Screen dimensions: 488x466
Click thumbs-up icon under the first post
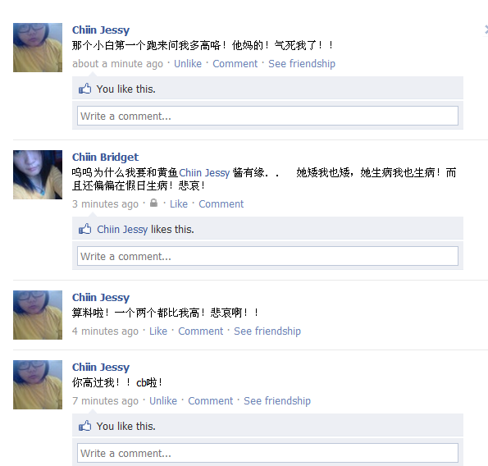pos(84,89)
